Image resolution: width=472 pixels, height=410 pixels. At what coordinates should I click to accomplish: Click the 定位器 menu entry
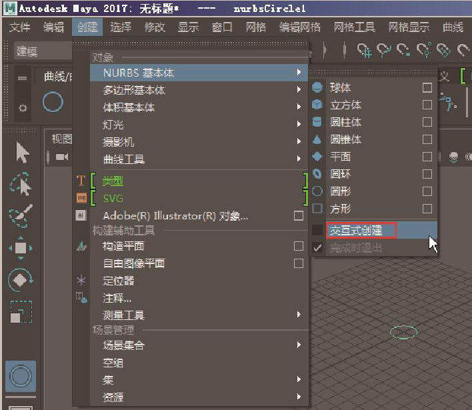coord(118,281)
